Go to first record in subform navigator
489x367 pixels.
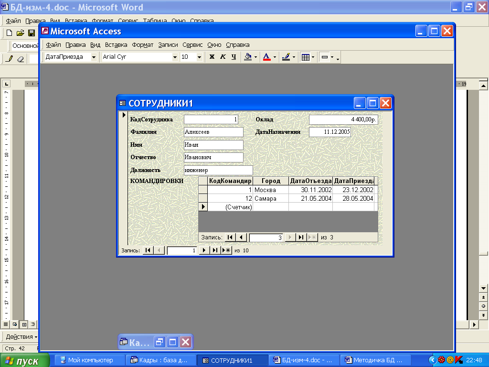[230, 237]
